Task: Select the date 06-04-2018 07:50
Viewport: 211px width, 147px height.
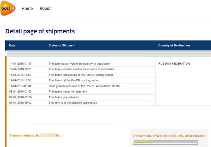Action: (20, 97)
